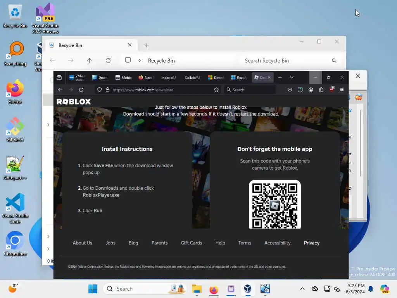397x298 pixels.
Task: Click This PC monitor icon in breadcrumb
Action: tap(128, 60)
